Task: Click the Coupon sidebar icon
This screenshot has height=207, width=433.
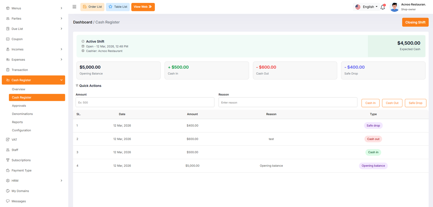Action: click(8, 39)
